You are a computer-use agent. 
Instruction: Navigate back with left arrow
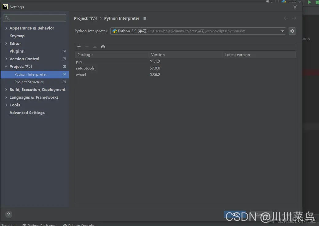[x=286, y=18]
